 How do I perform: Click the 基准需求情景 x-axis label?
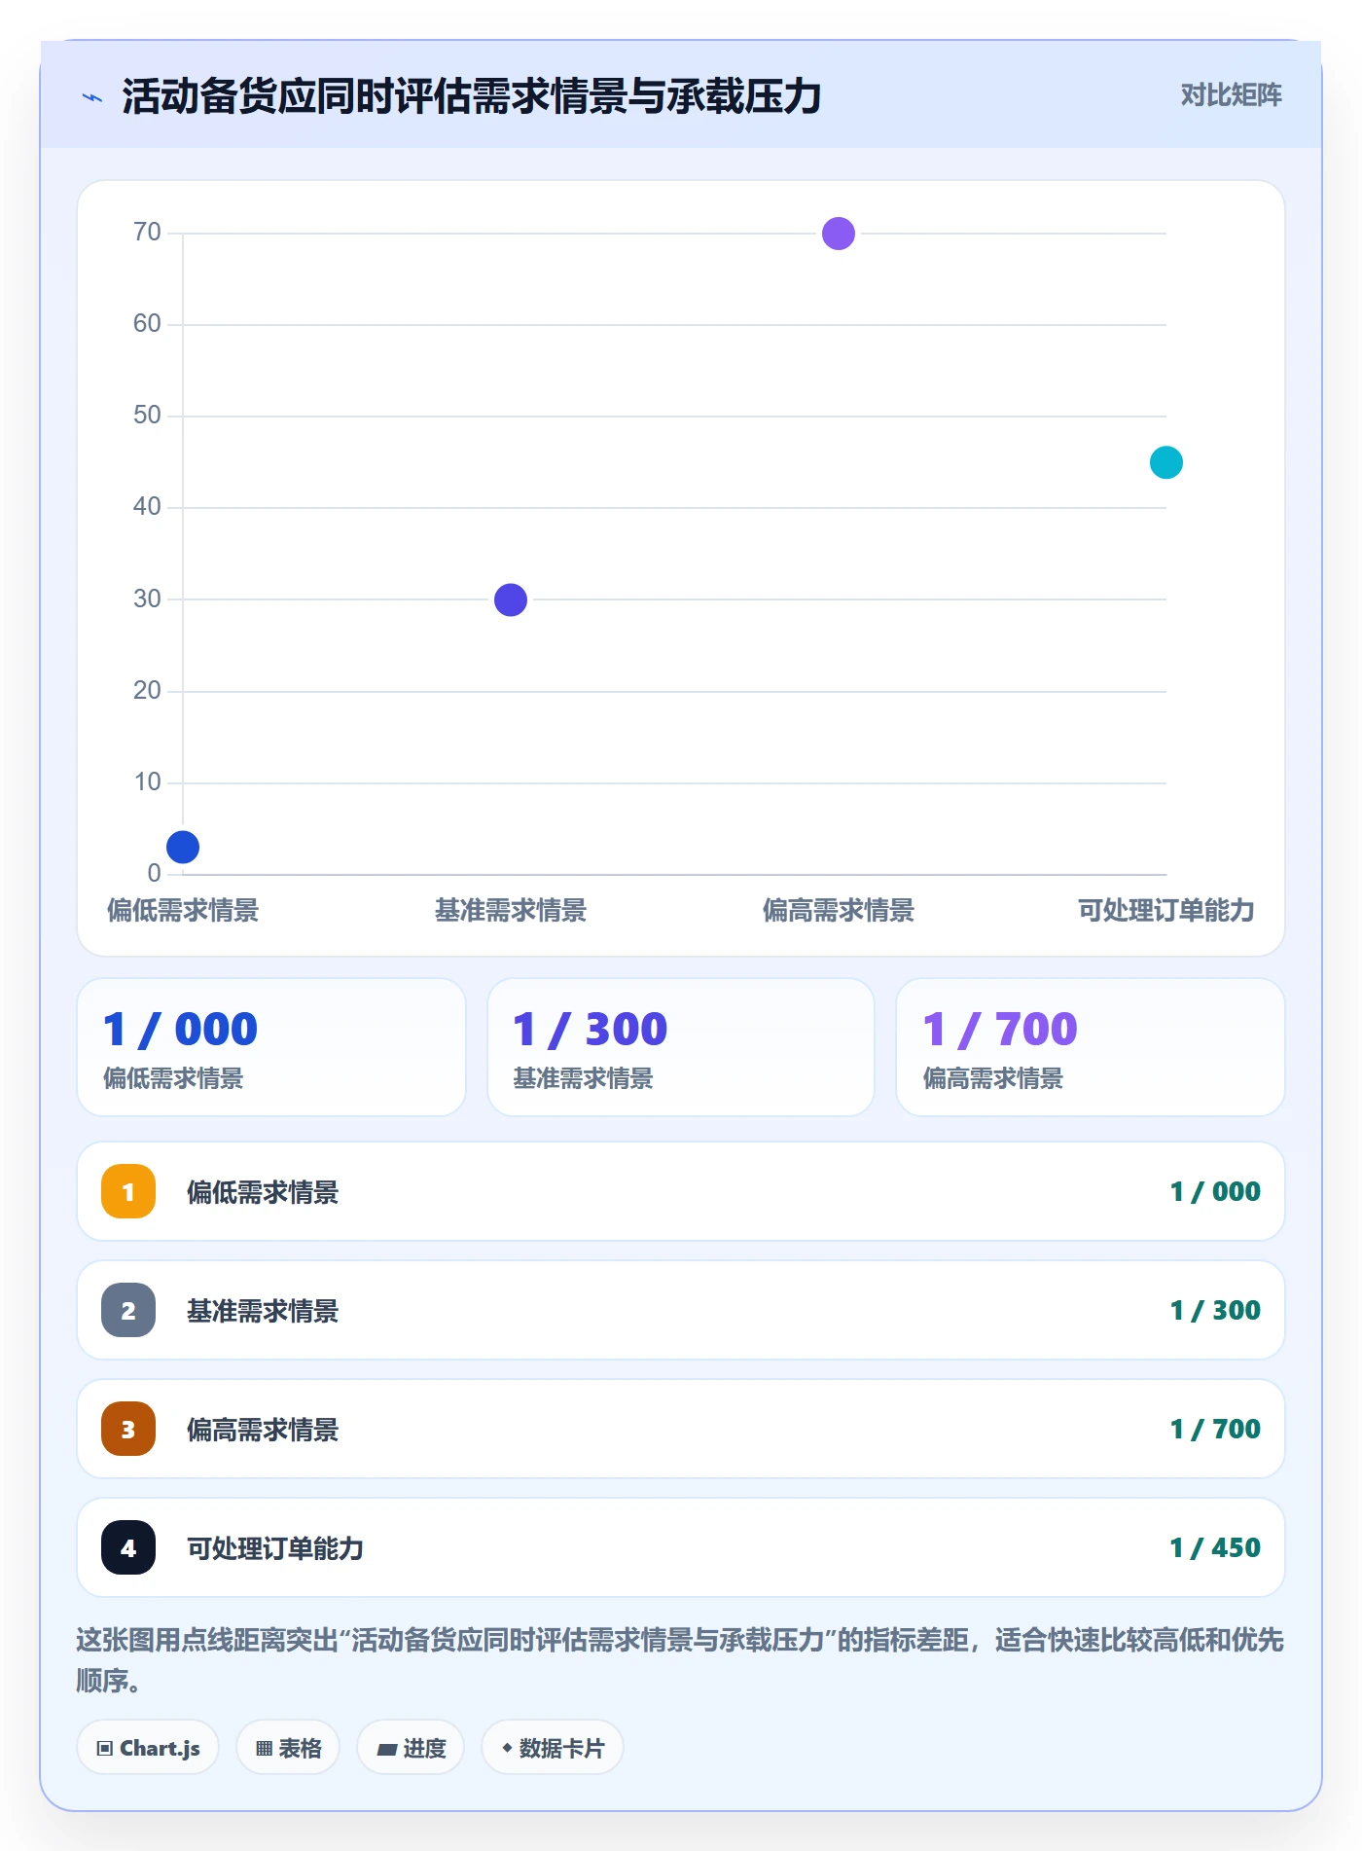coord(511,911)
